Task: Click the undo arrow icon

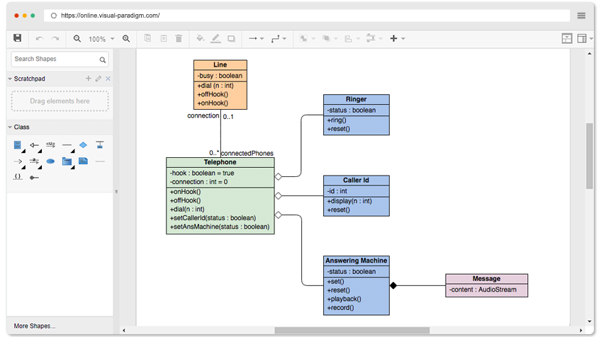Action: tap(39, 38)
